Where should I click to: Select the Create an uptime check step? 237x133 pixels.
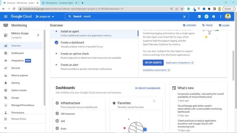(x=94, y=56)
